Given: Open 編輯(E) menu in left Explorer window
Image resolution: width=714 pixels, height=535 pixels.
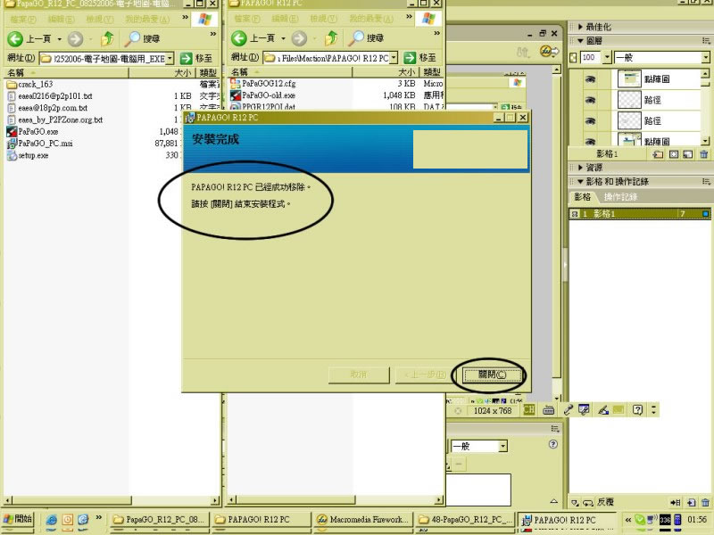Looking at the screenshot, I should coord(61,19).
